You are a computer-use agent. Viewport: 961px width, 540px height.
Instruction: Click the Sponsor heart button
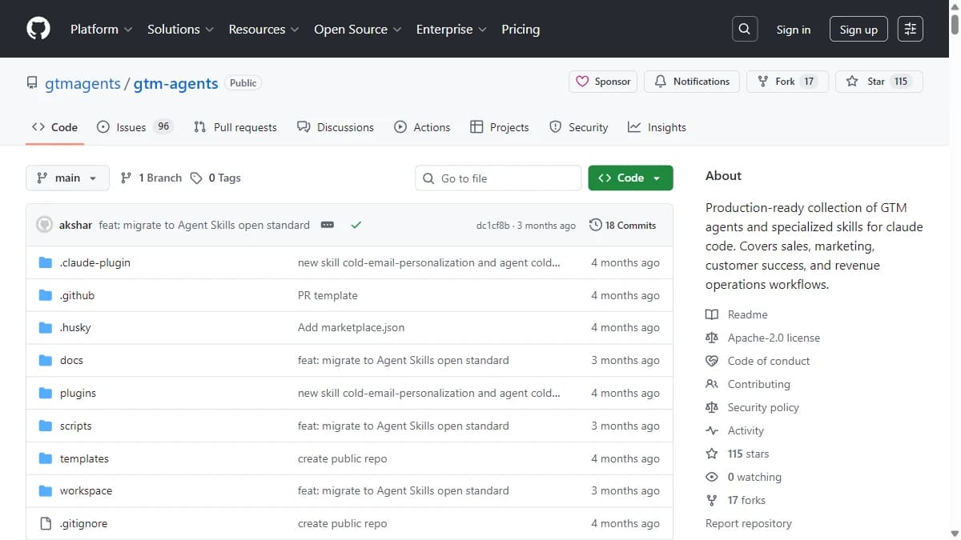coord(603,82)
